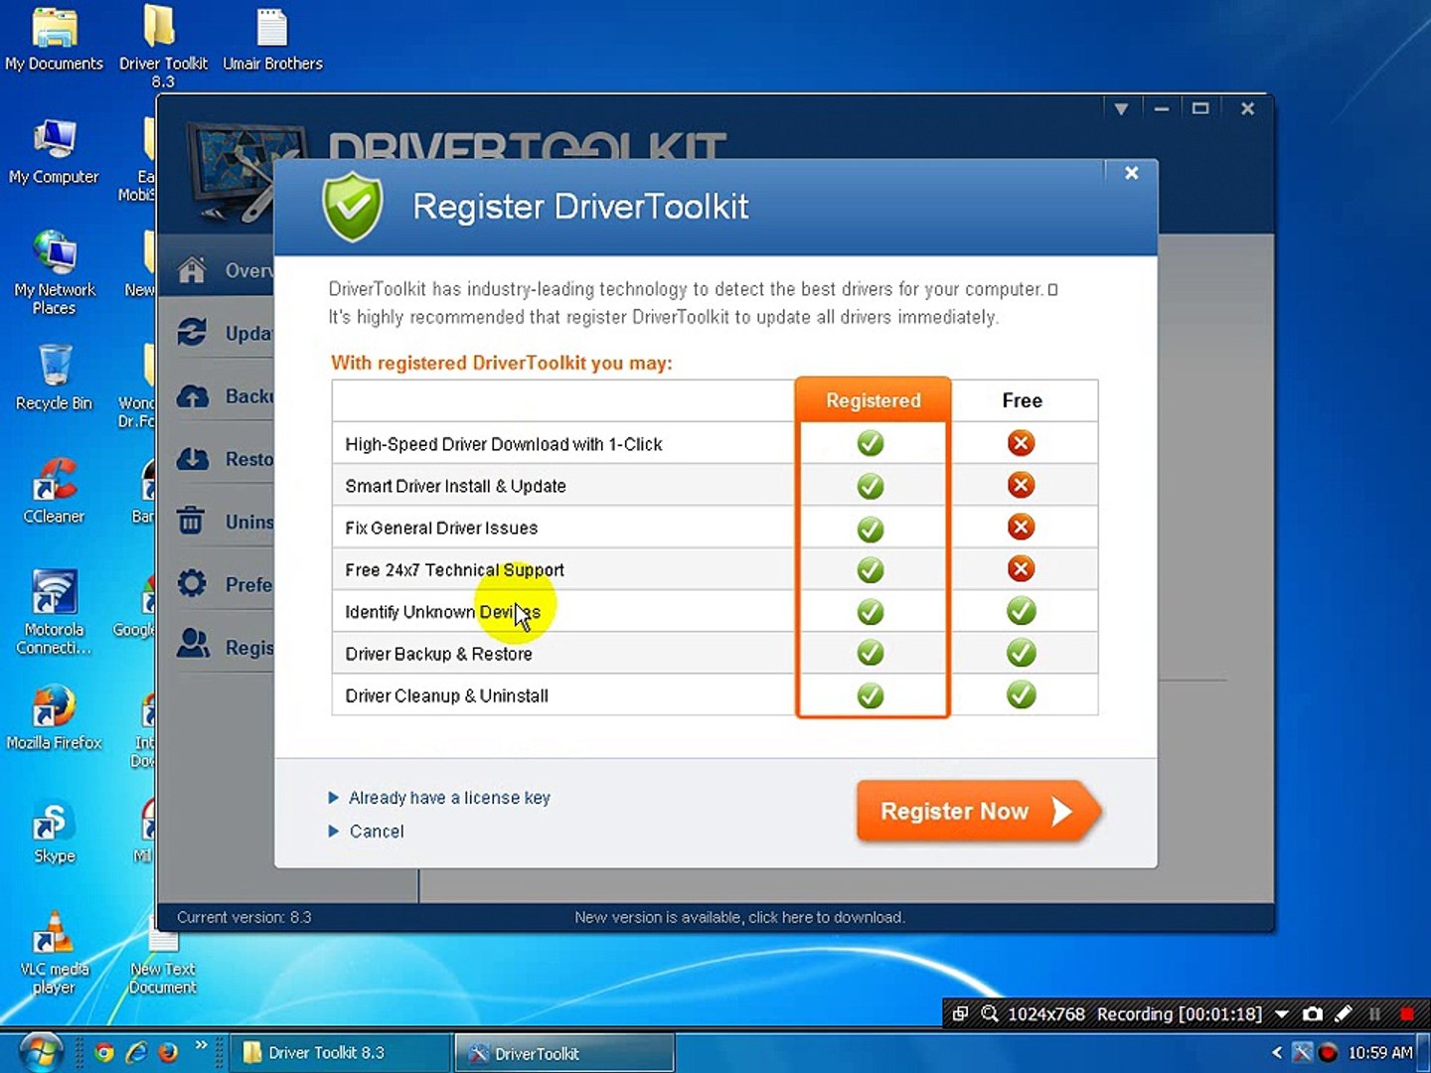Screen dimensions: 1431x1073
Task: Minimize the DriverToolkit main window
Action: point(1161,108)
